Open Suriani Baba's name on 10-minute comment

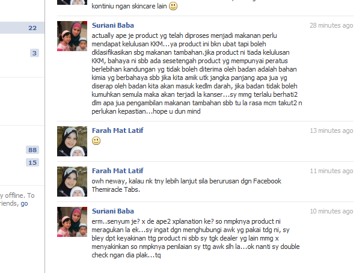coord(113,211)
